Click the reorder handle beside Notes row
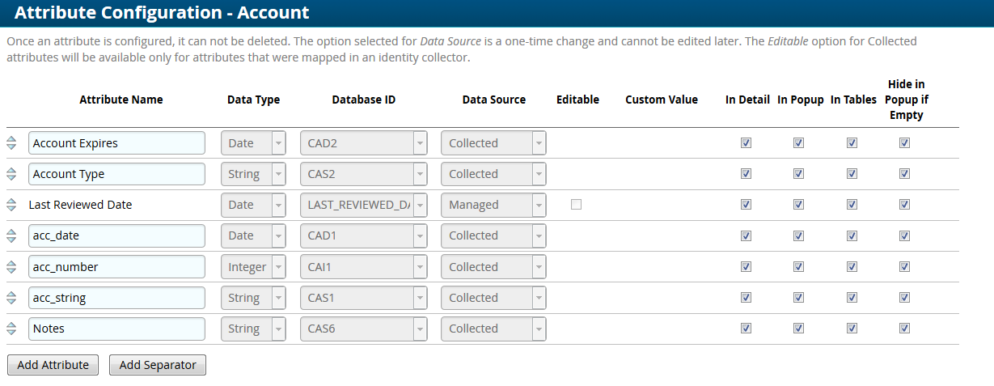994x386 pixels. click(11, 329)
